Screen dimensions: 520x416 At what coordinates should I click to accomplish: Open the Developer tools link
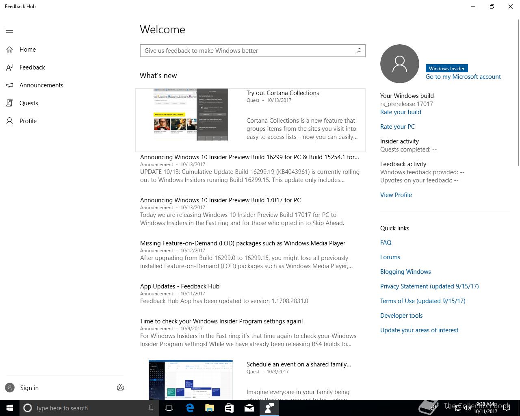click(401, 316)
